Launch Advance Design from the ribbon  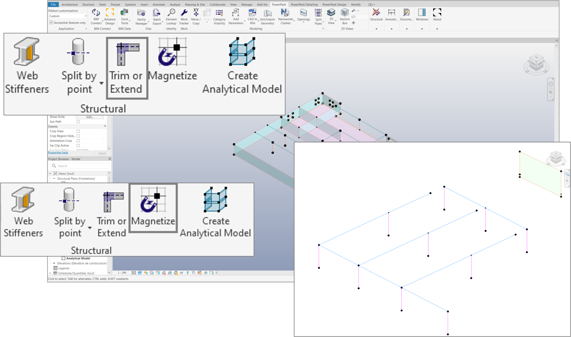pyautogui.click(x=110, y=17)
